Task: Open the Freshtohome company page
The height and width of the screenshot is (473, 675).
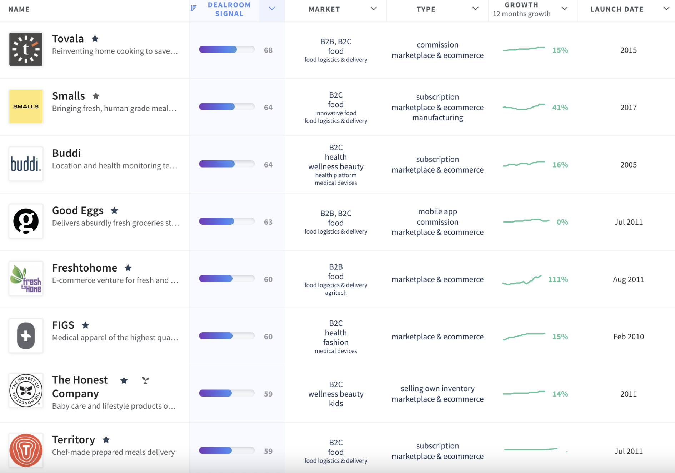Action: click(x=85, y=268)
